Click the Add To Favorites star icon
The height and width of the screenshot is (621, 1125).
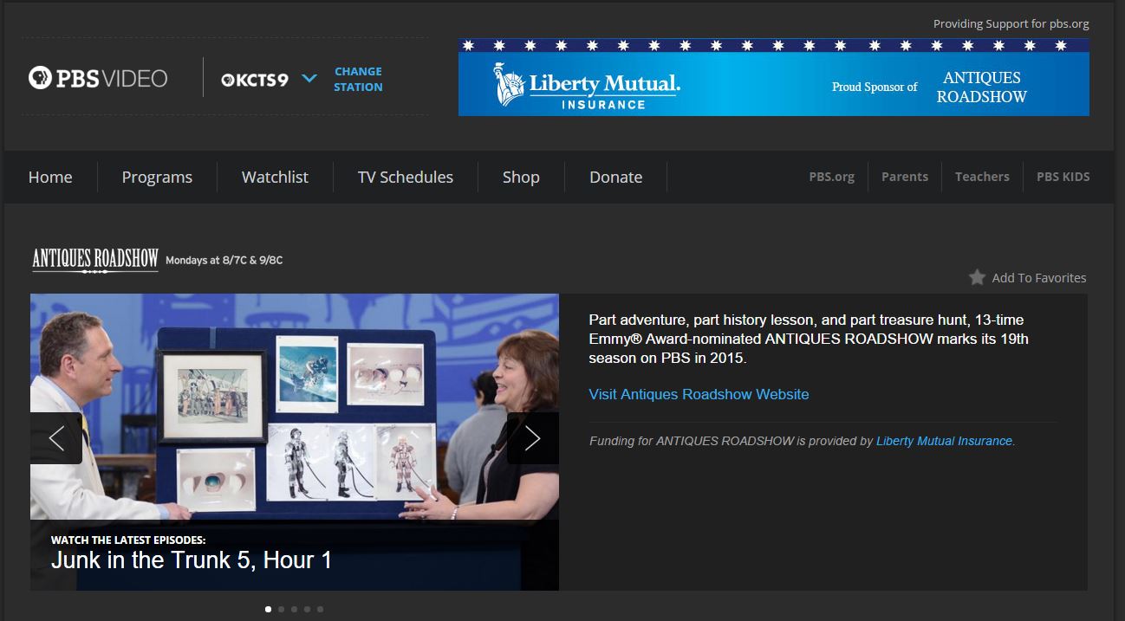point(977,277)
